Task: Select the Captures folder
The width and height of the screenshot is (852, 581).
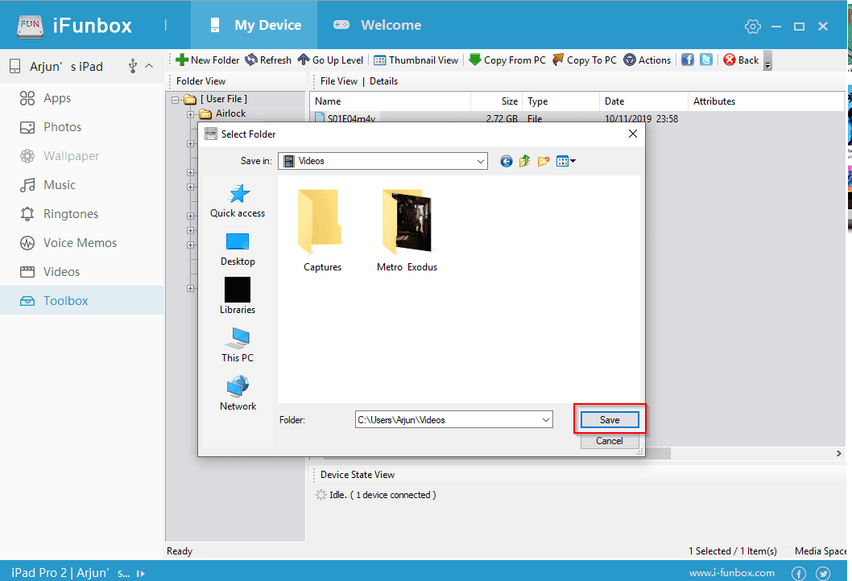Action: pos(322,230)
